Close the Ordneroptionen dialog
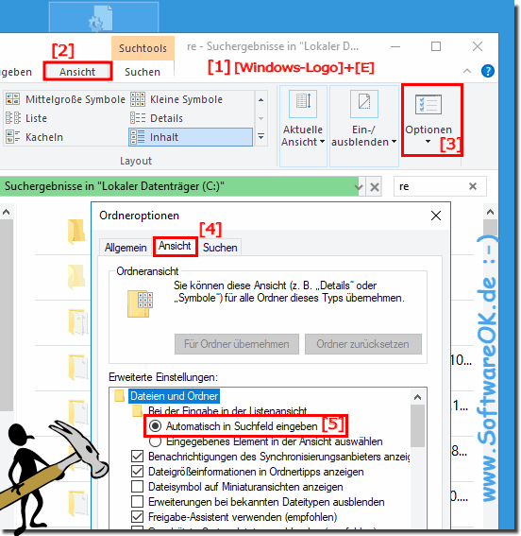Viewport: 521px width, 536px height. pyautogui.click(x=436, y=216)
